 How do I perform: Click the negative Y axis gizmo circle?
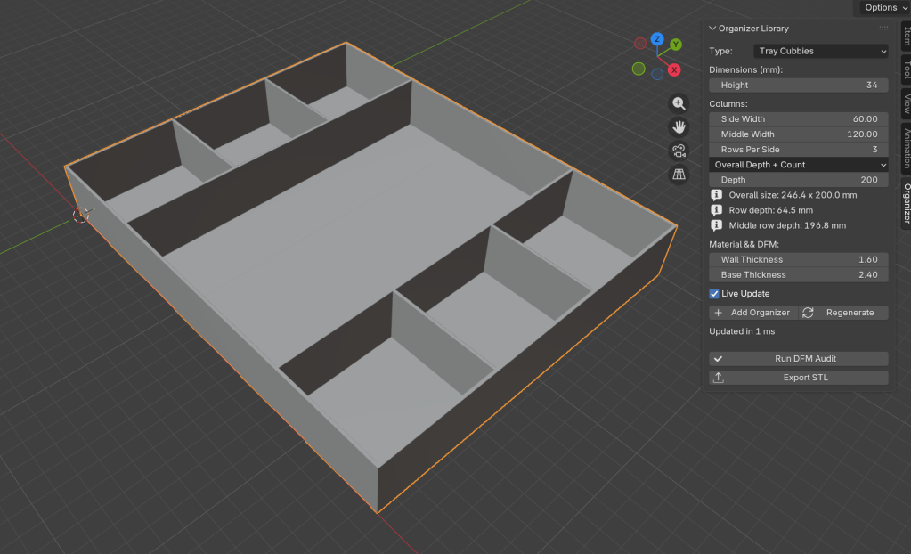[639, 69]
